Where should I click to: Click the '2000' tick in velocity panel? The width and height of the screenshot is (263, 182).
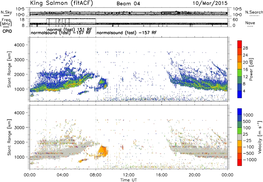tap(19, 142)
